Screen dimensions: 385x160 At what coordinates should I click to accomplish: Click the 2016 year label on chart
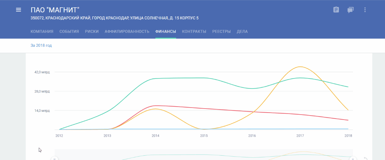(252, 136)
